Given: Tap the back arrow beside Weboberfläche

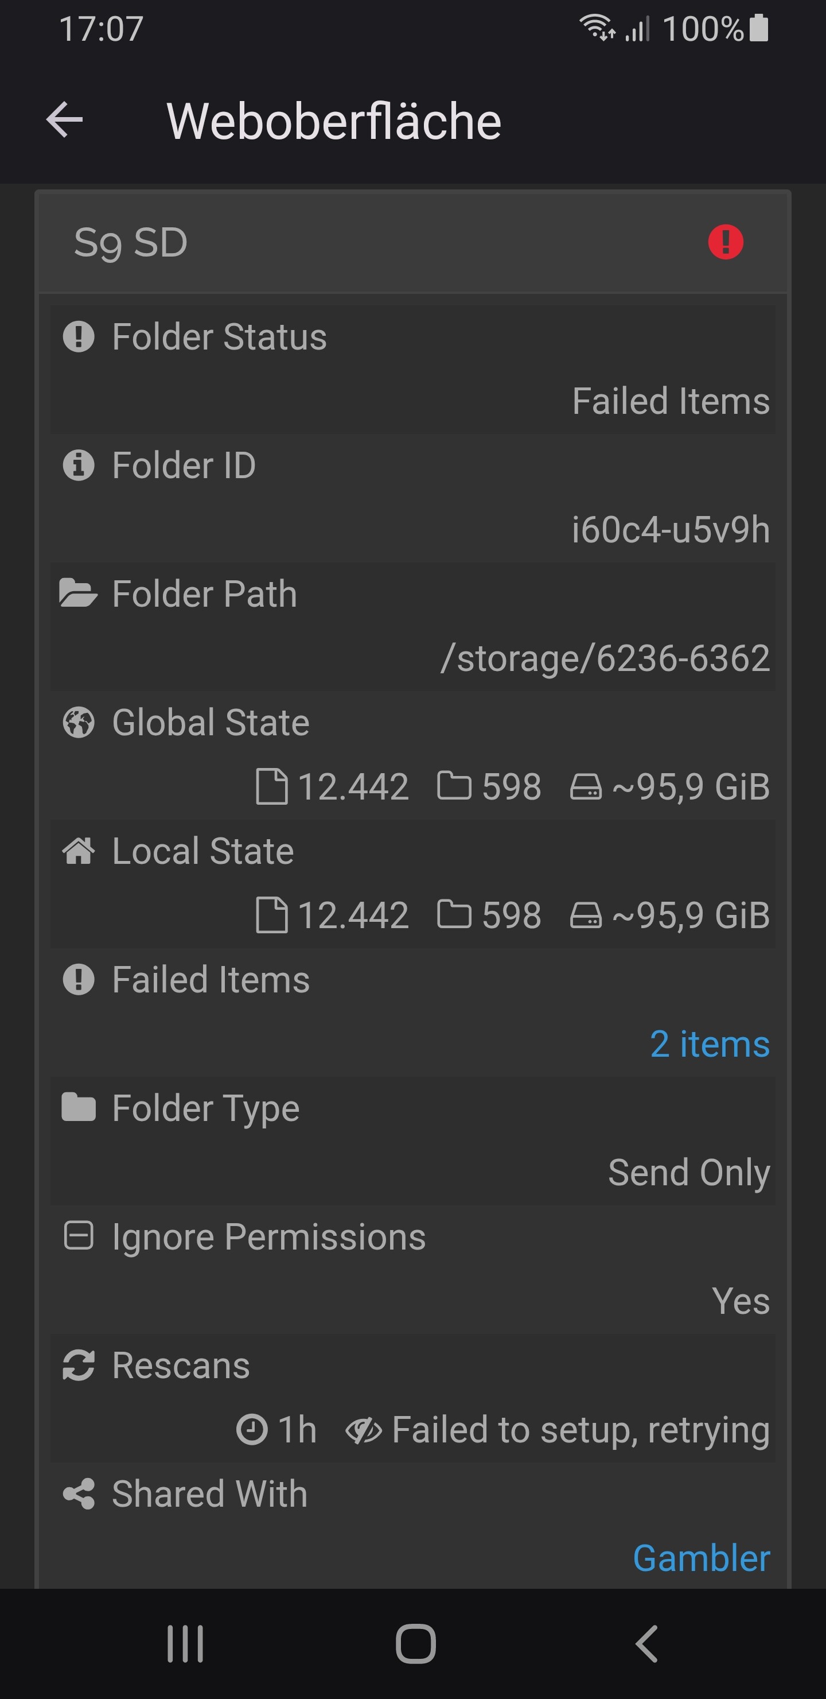Looking at the screenshot, I should click(x=65, y=120).
